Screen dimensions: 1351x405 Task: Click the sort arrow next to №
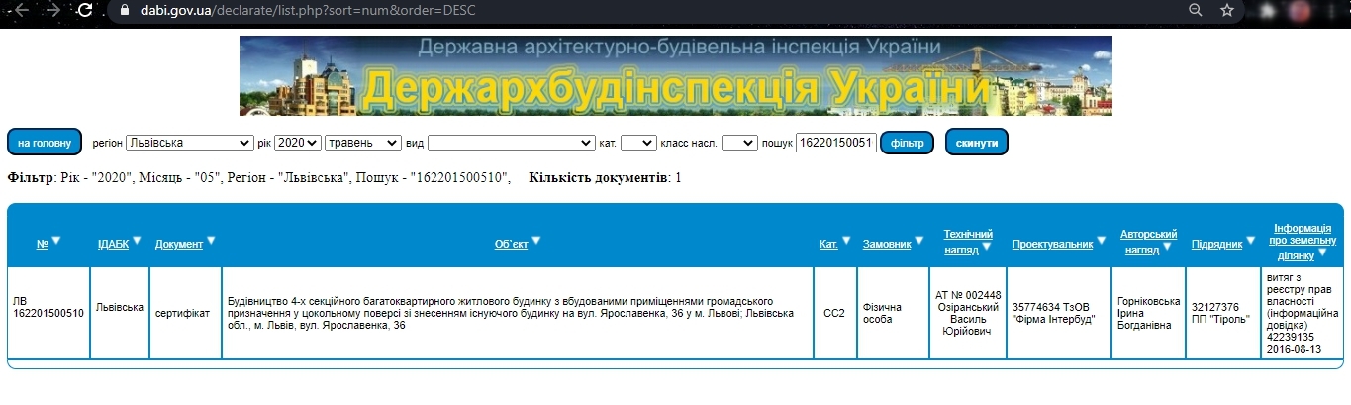[x=56, y=240]
